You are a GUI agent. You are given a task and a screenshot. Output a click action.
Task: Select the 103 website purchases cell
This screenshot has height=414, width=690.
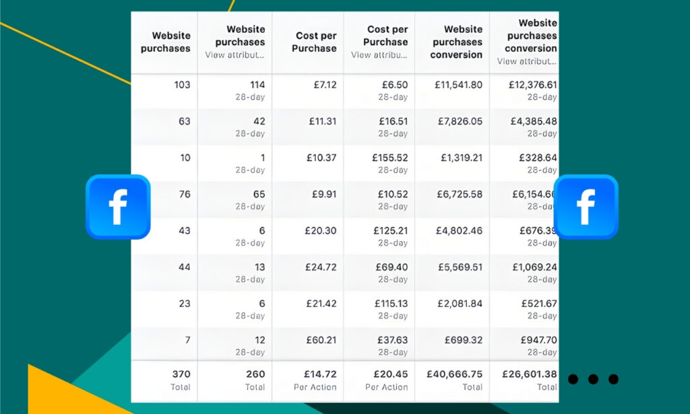pos(181,85)
